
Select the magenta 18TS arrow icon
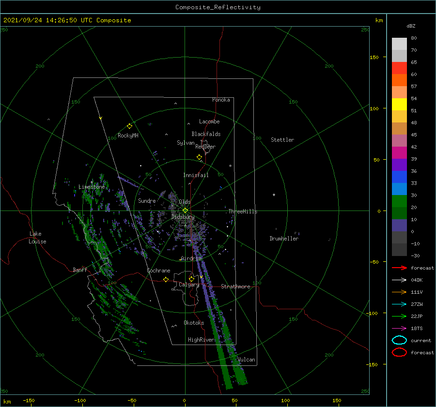coord(399,329)
